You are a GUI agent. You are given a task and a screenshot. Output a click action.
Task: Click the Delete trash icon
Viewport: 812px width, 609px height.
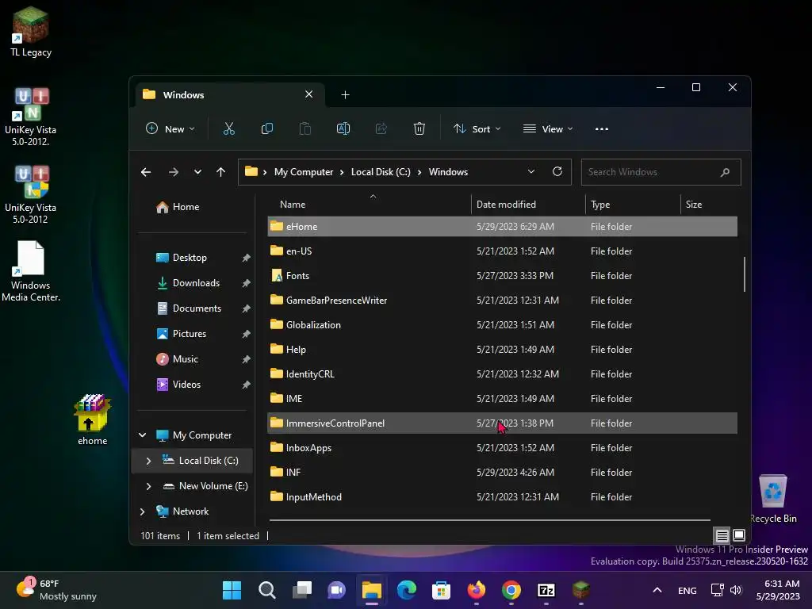[x=419, y=129]
